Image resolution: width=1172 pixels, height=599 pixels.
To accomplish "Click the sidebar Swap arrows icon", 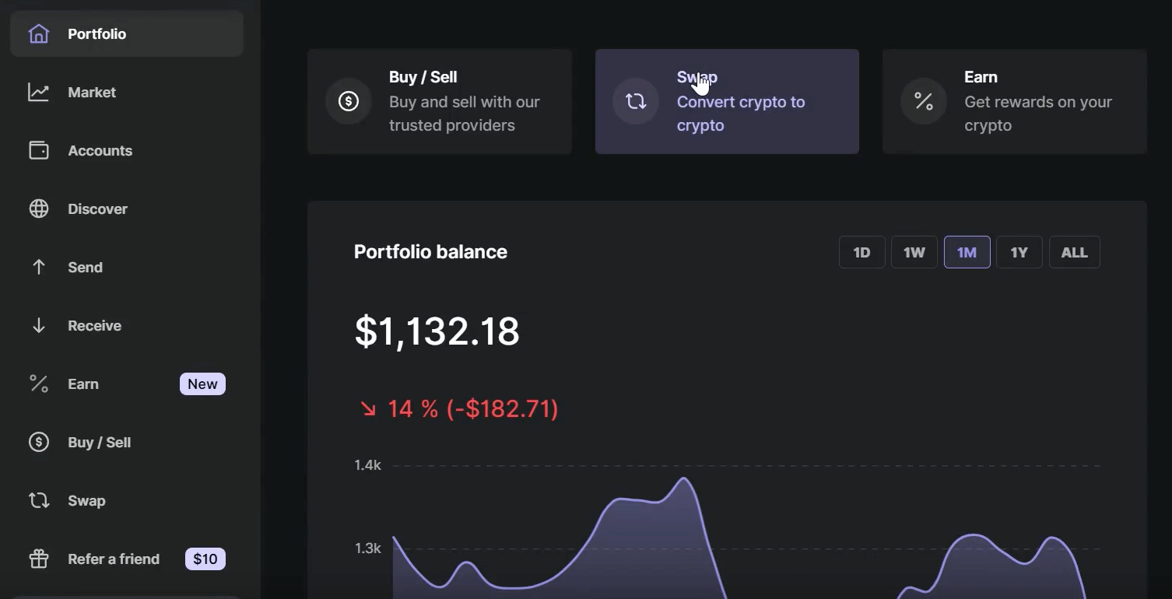I will click(x=38, y=501).
